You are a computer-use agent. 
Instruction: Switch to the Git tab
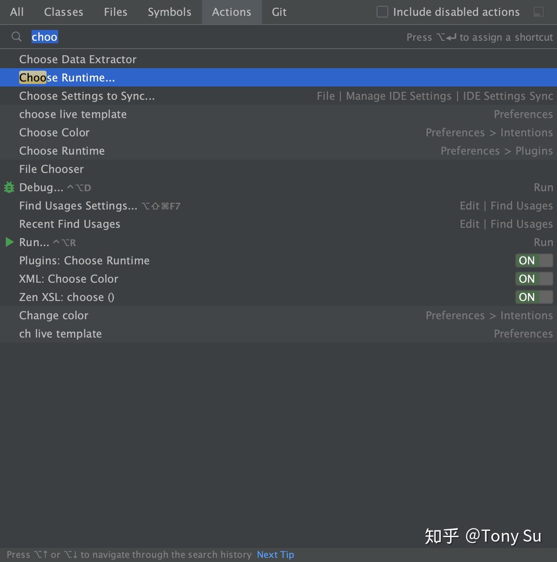click(278, 12)
